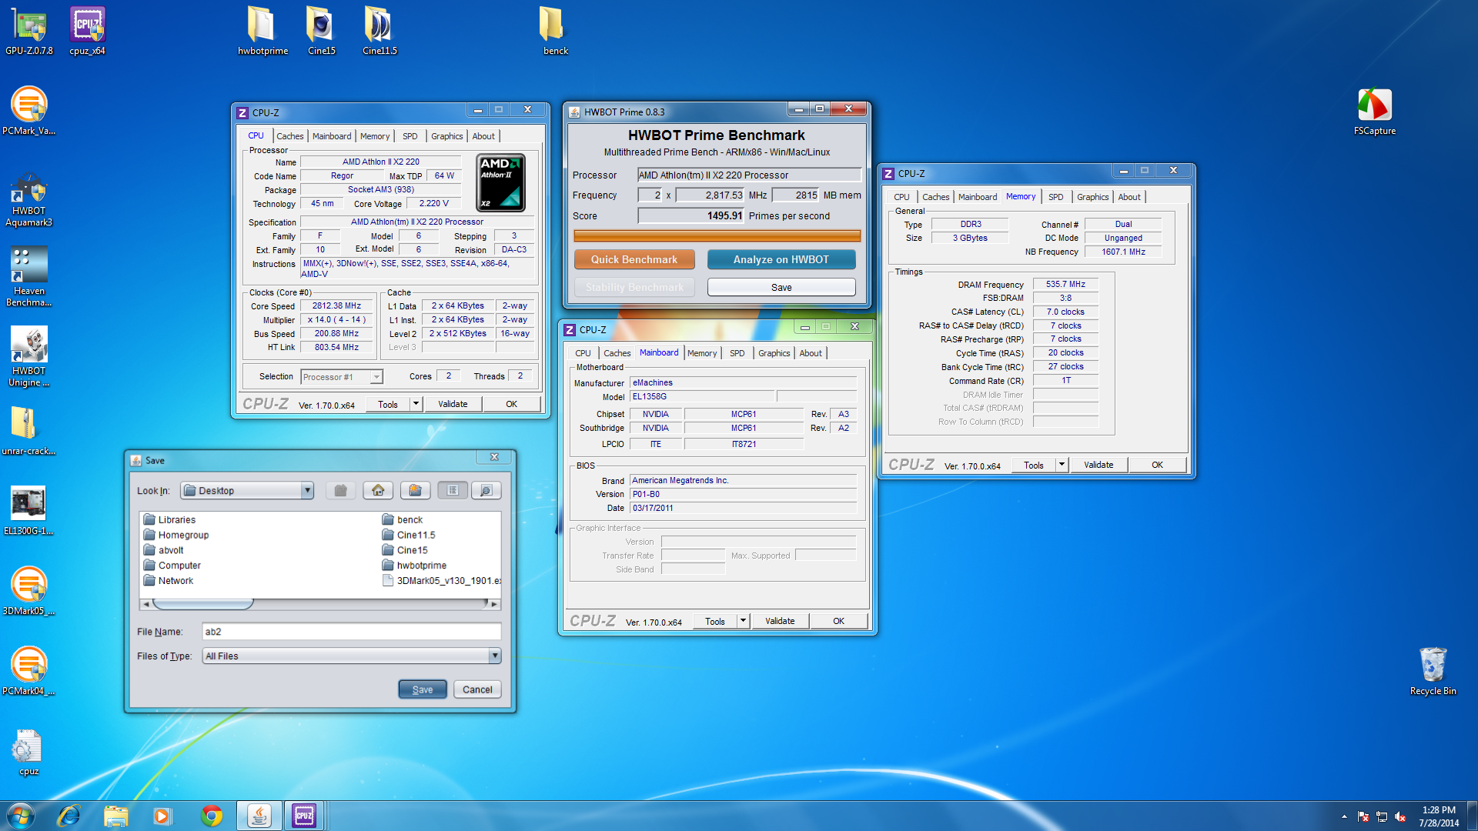Select Mainboard tab in Memory window
1478x831 pixels.
pos(978,197)
